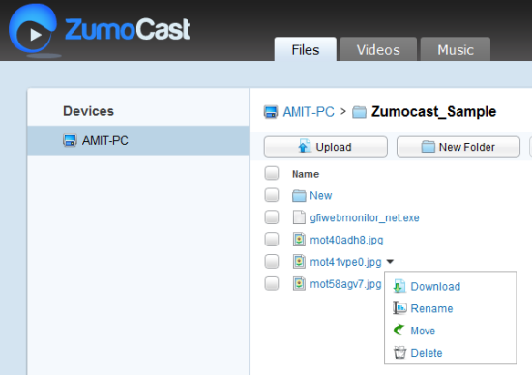Screen dimensions: 532x375
Task: Click the Name column header
Action: 306,174
